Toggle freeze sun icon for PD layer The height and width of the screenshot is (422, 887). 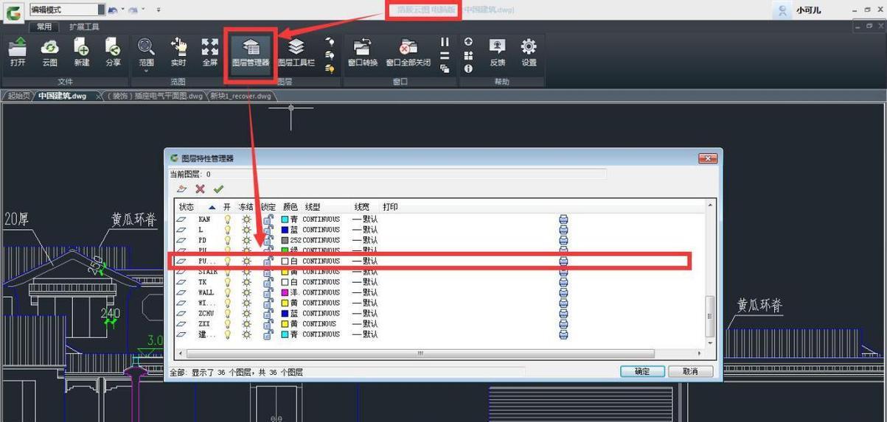click(x=247, y=240)
